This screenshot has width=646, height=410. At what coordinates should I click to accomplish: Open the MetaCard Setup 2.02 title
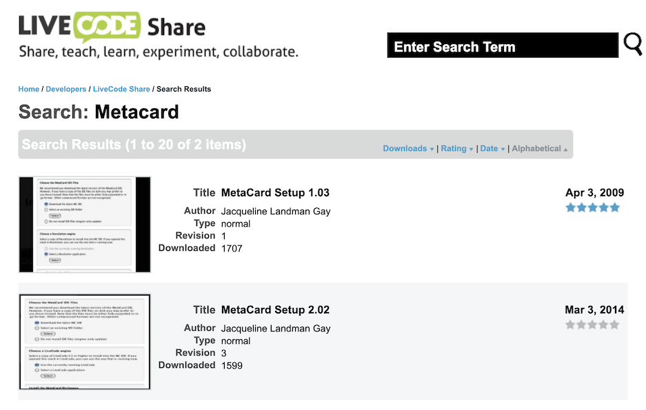(x=275, y=310)
